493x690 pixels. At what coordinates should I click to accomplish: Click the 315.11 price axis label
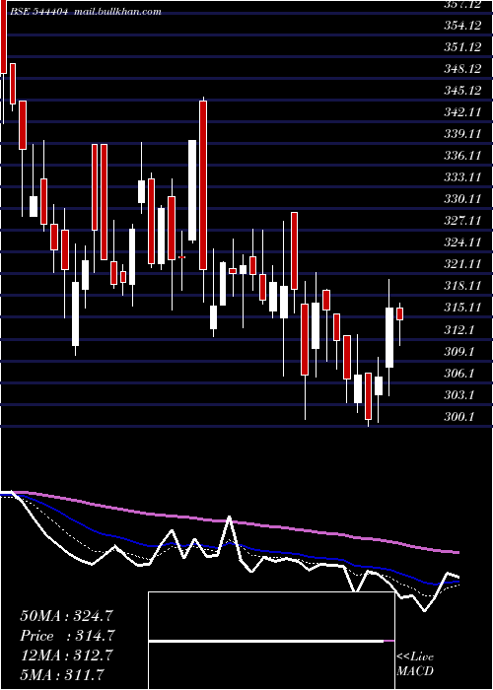pyautogui.click(x=462, y=308)
